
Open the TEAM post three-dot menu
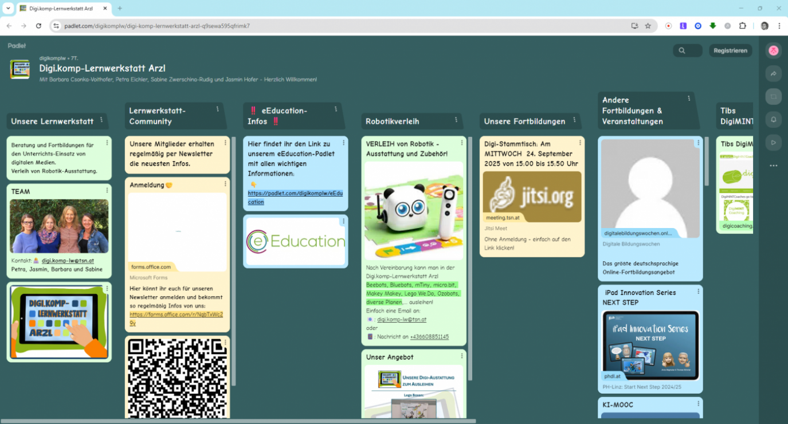(x=107, y=190)
